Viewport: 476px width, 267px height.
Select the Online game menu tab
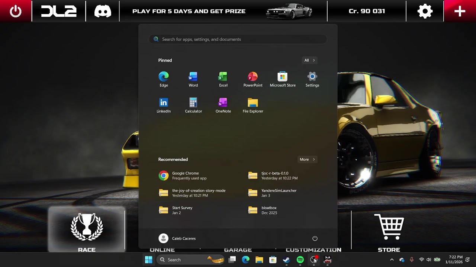(162, 250)
